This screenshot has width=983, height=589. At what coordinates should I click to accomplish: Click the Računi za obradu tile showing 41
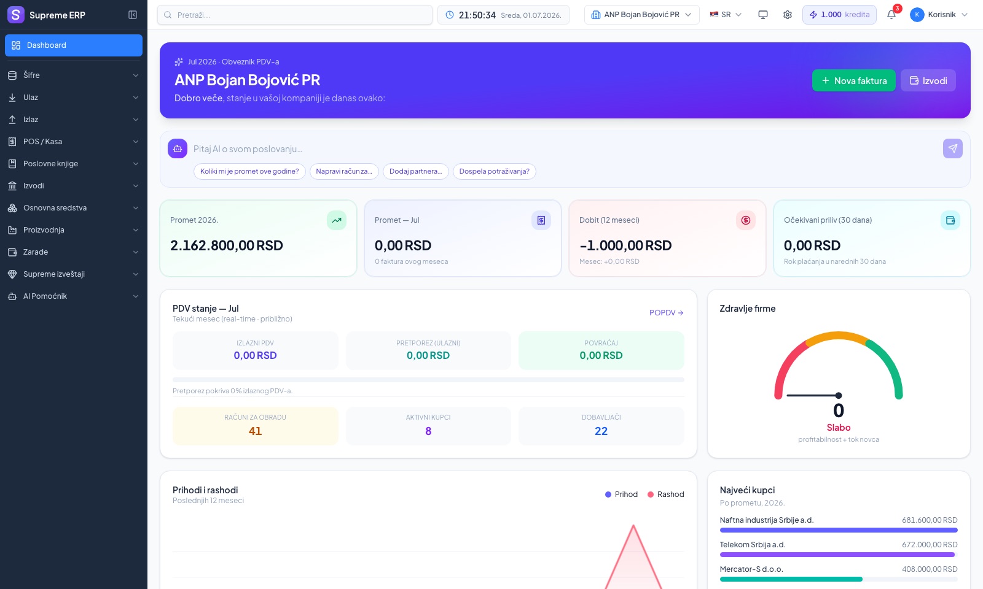tap(256, 426)
